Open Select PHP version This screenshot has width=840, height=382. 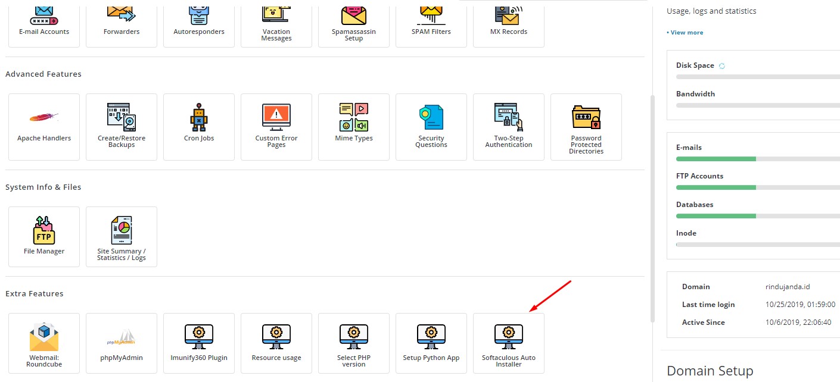354,343
